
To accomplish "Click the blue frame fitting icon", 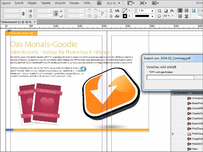I will tap(193, 11).
